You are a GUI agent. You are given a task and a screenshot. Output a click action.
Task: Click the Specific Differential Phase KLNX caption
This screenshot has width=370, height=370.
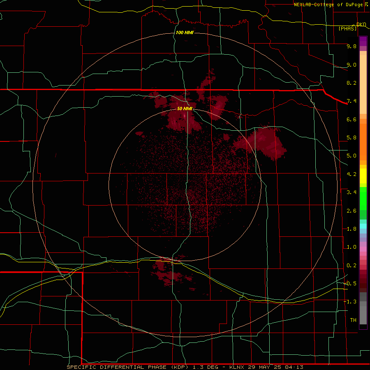(185, 367)
